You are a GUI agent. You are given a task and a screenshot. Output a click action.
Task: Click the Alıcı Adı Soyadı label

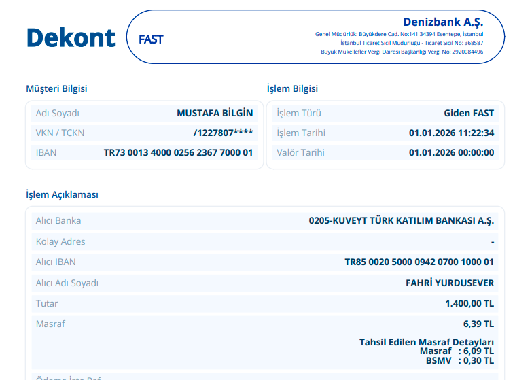pyautogui.click(x=67, y=283)
